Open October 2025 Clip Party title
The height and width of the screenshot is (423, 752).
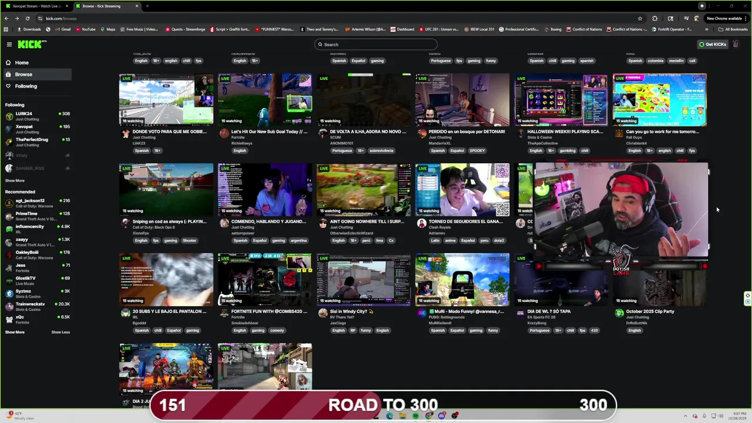[x=650, y=311]
